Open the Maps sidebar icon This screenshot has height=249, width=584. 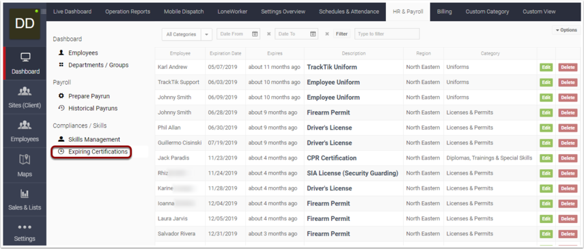[25, 160]
